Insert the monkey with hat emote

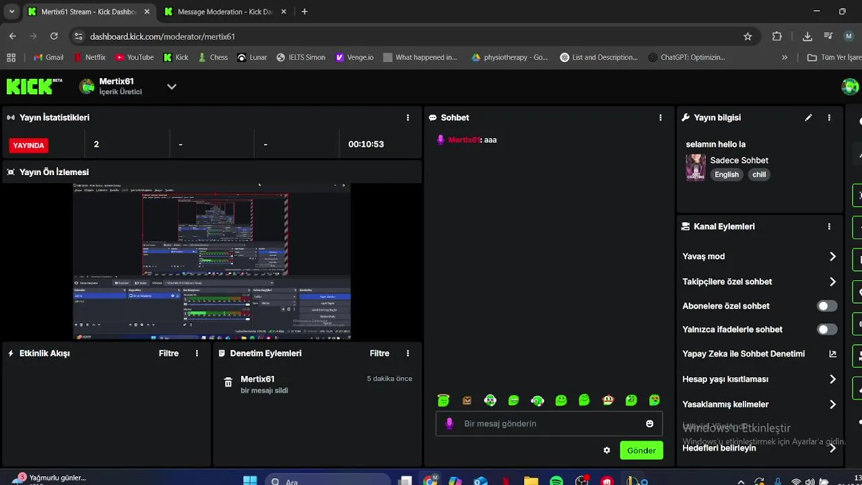[x=608, y=400]
